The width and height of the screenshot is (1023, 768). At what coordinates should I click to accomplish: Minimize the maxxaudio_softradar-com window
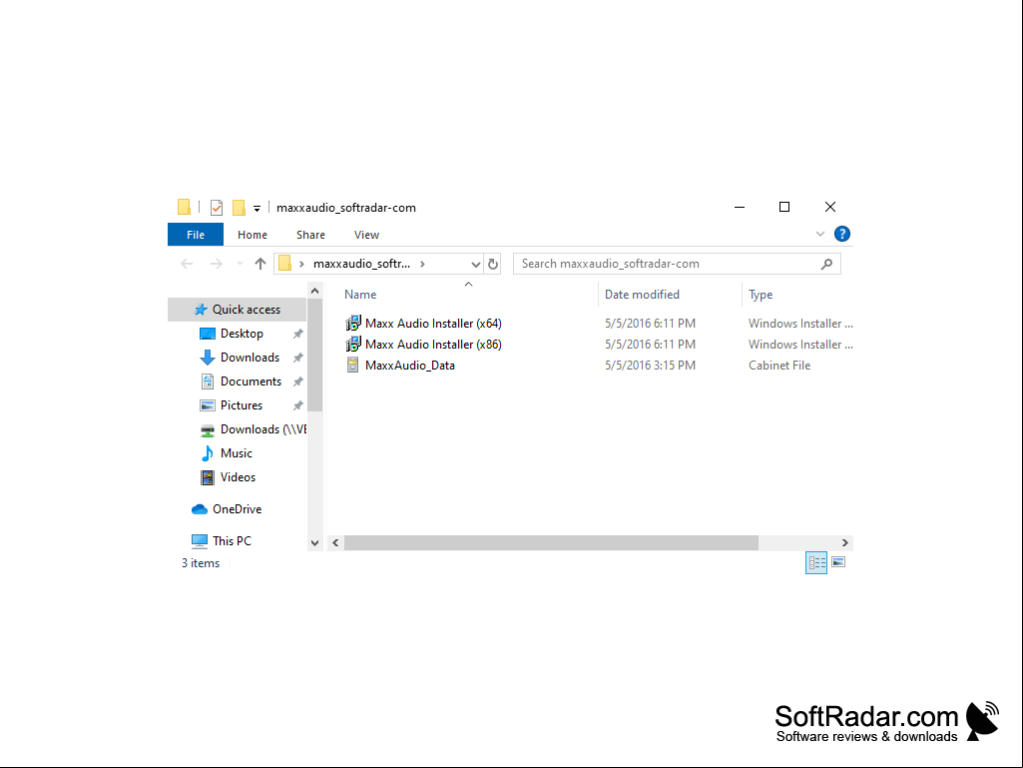[740, 207]
